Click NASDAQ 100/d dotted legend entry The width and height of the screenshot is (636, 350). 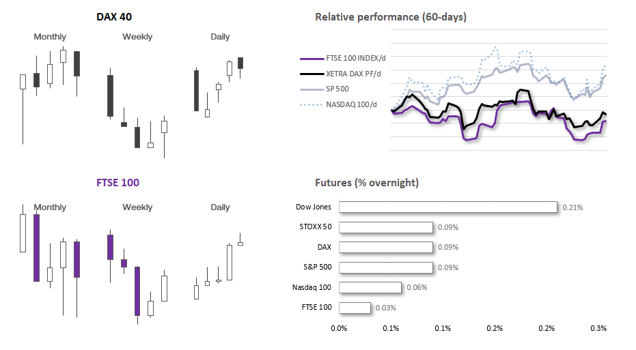pos(338,104)
